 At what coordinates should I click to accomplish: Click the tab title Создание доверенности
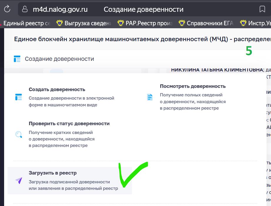pyautogui.click(x=143, y=9)
